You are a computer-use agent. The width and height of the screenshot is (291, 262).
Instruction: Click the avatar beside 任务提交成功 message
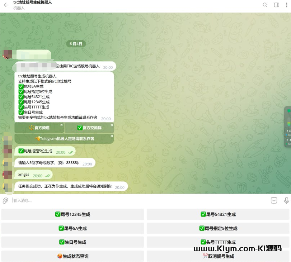8,187
